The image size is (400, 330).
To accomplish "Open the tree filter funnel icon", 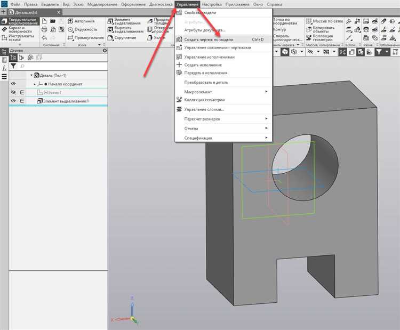I will click(13, 66).
